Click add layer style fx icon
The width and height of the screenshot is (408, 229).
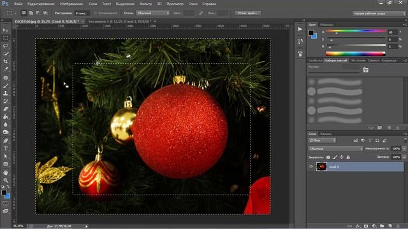click(358, 226)
